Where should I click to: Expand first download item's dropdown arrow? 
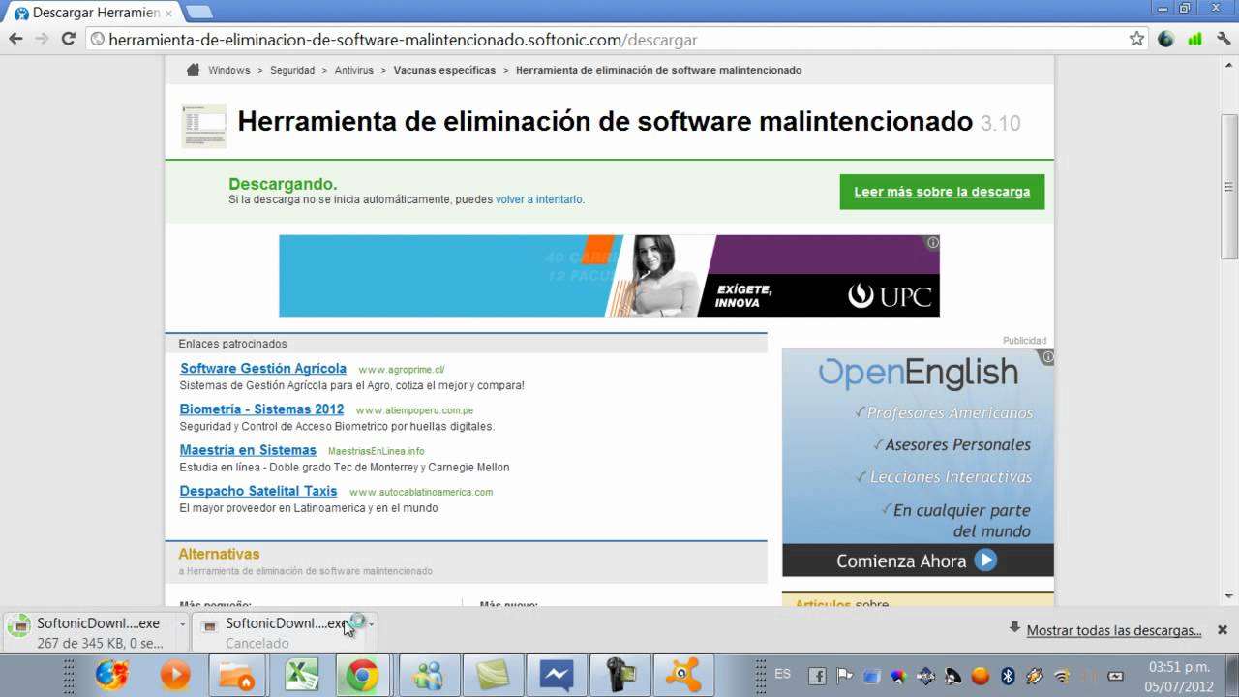(182, 624)
